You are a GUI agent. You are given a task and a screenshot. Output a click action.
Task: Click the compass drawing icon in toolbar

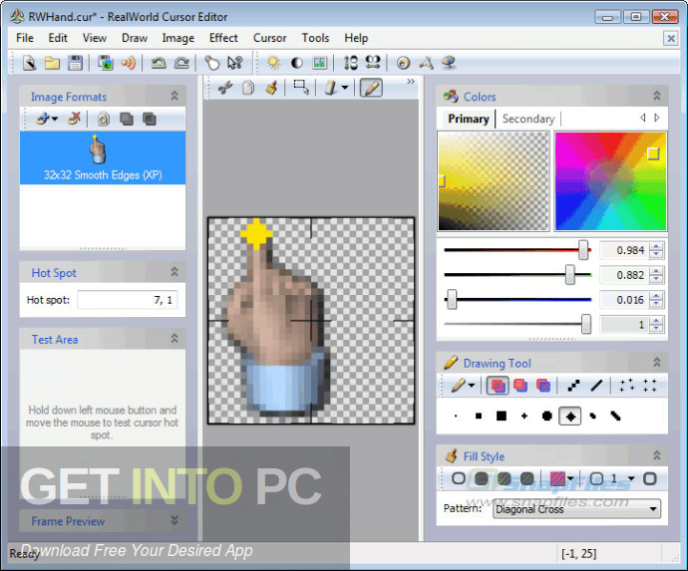pos(426,63)
